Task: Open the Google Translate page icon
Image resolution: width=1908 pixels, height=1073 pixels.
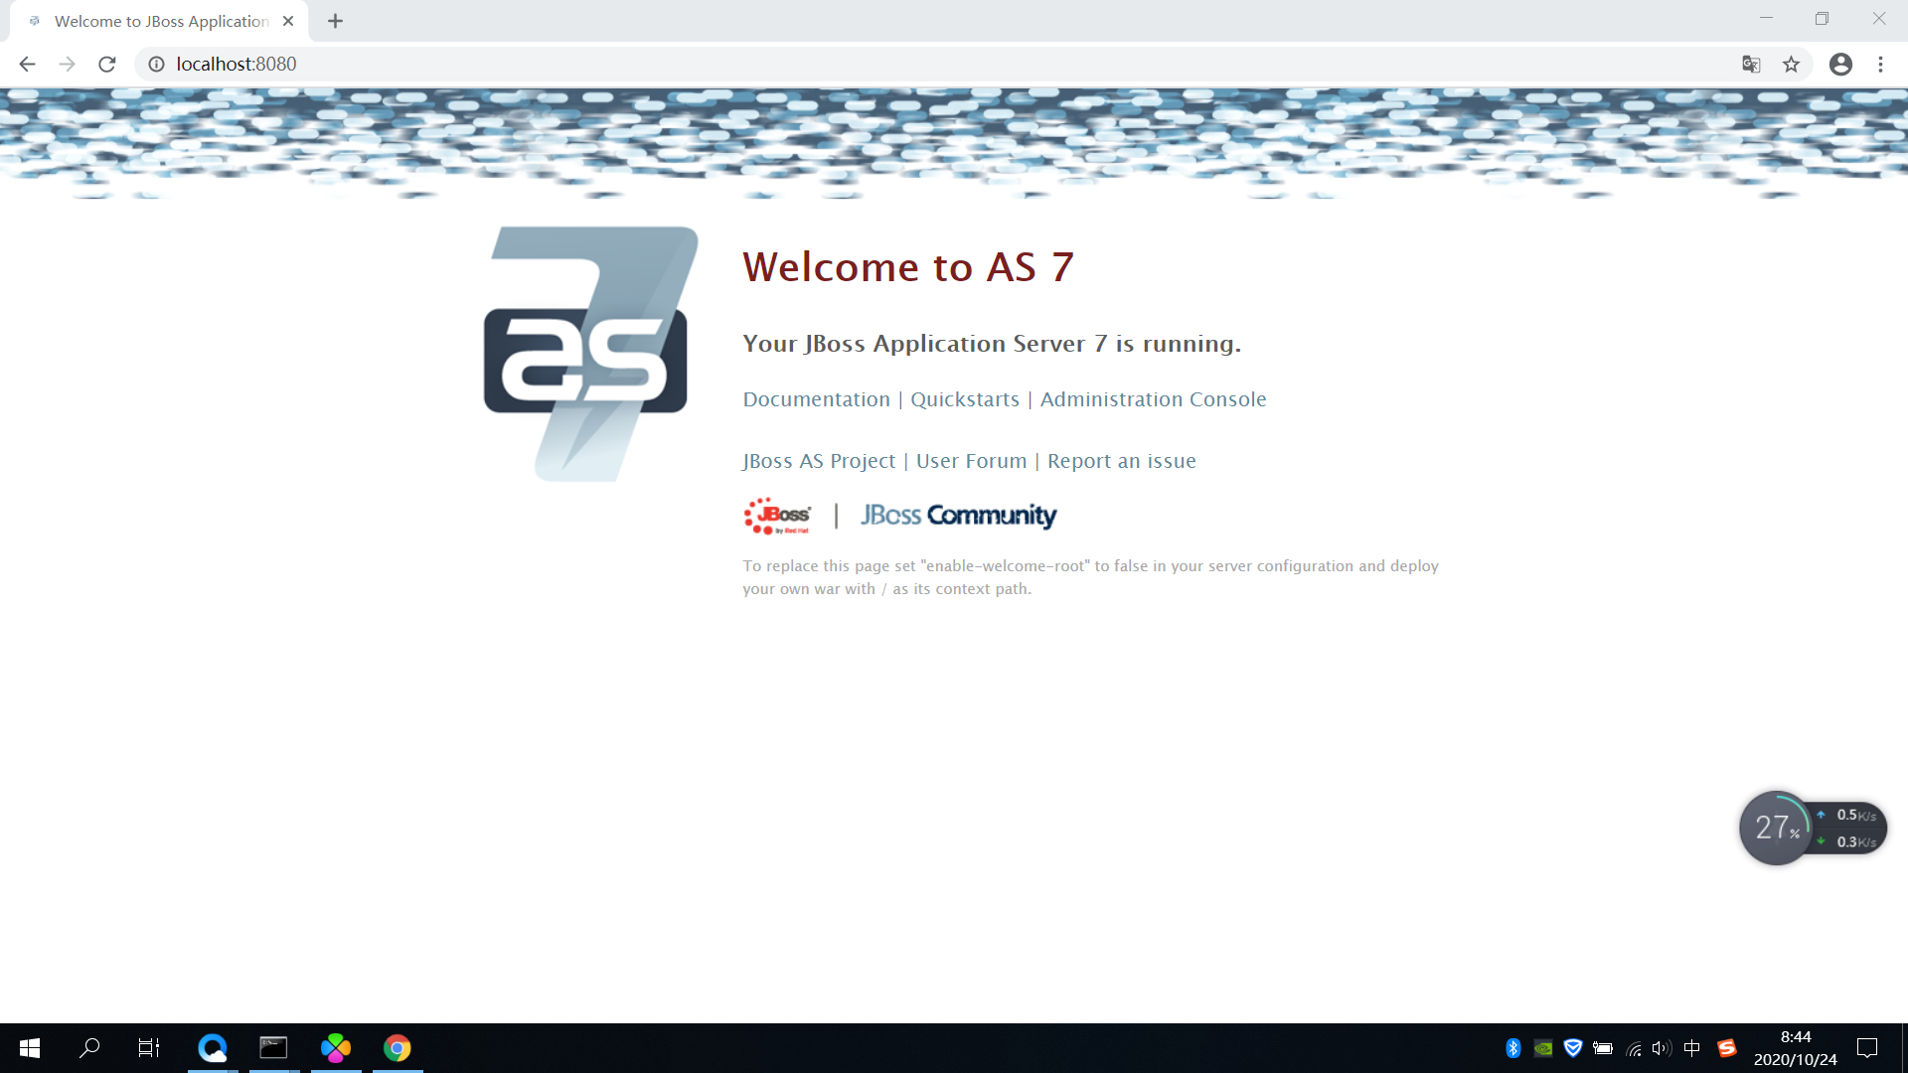Action: click(1751, 65)
